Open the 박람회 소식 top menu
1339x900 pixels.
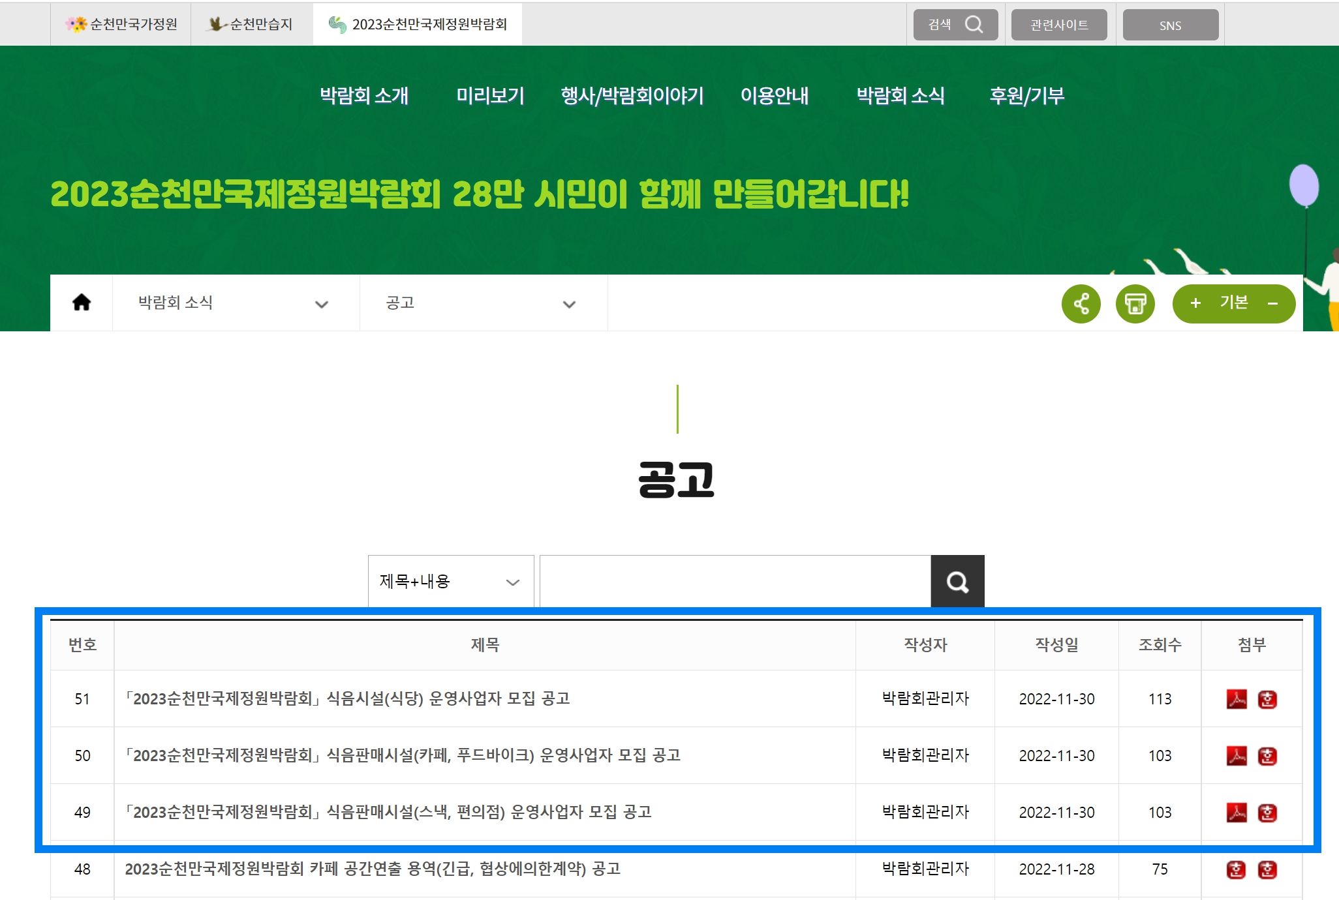900,96
